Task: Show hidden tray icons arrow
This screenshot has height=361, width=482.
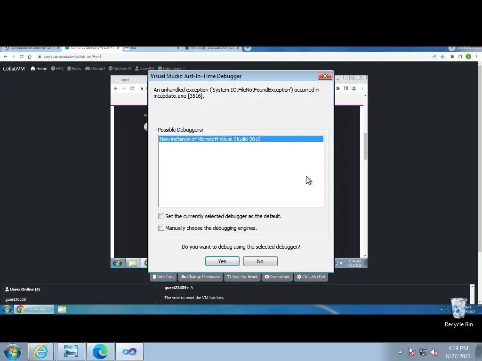Action: tap(400, 352)
